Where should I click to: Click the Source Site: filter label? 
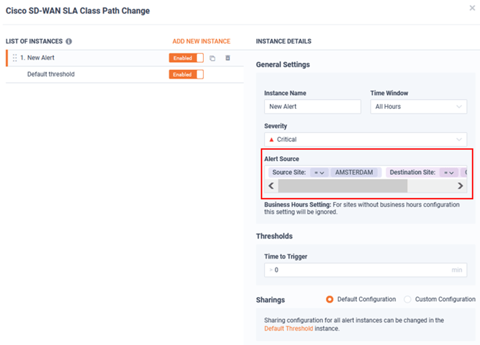[289, 172]
